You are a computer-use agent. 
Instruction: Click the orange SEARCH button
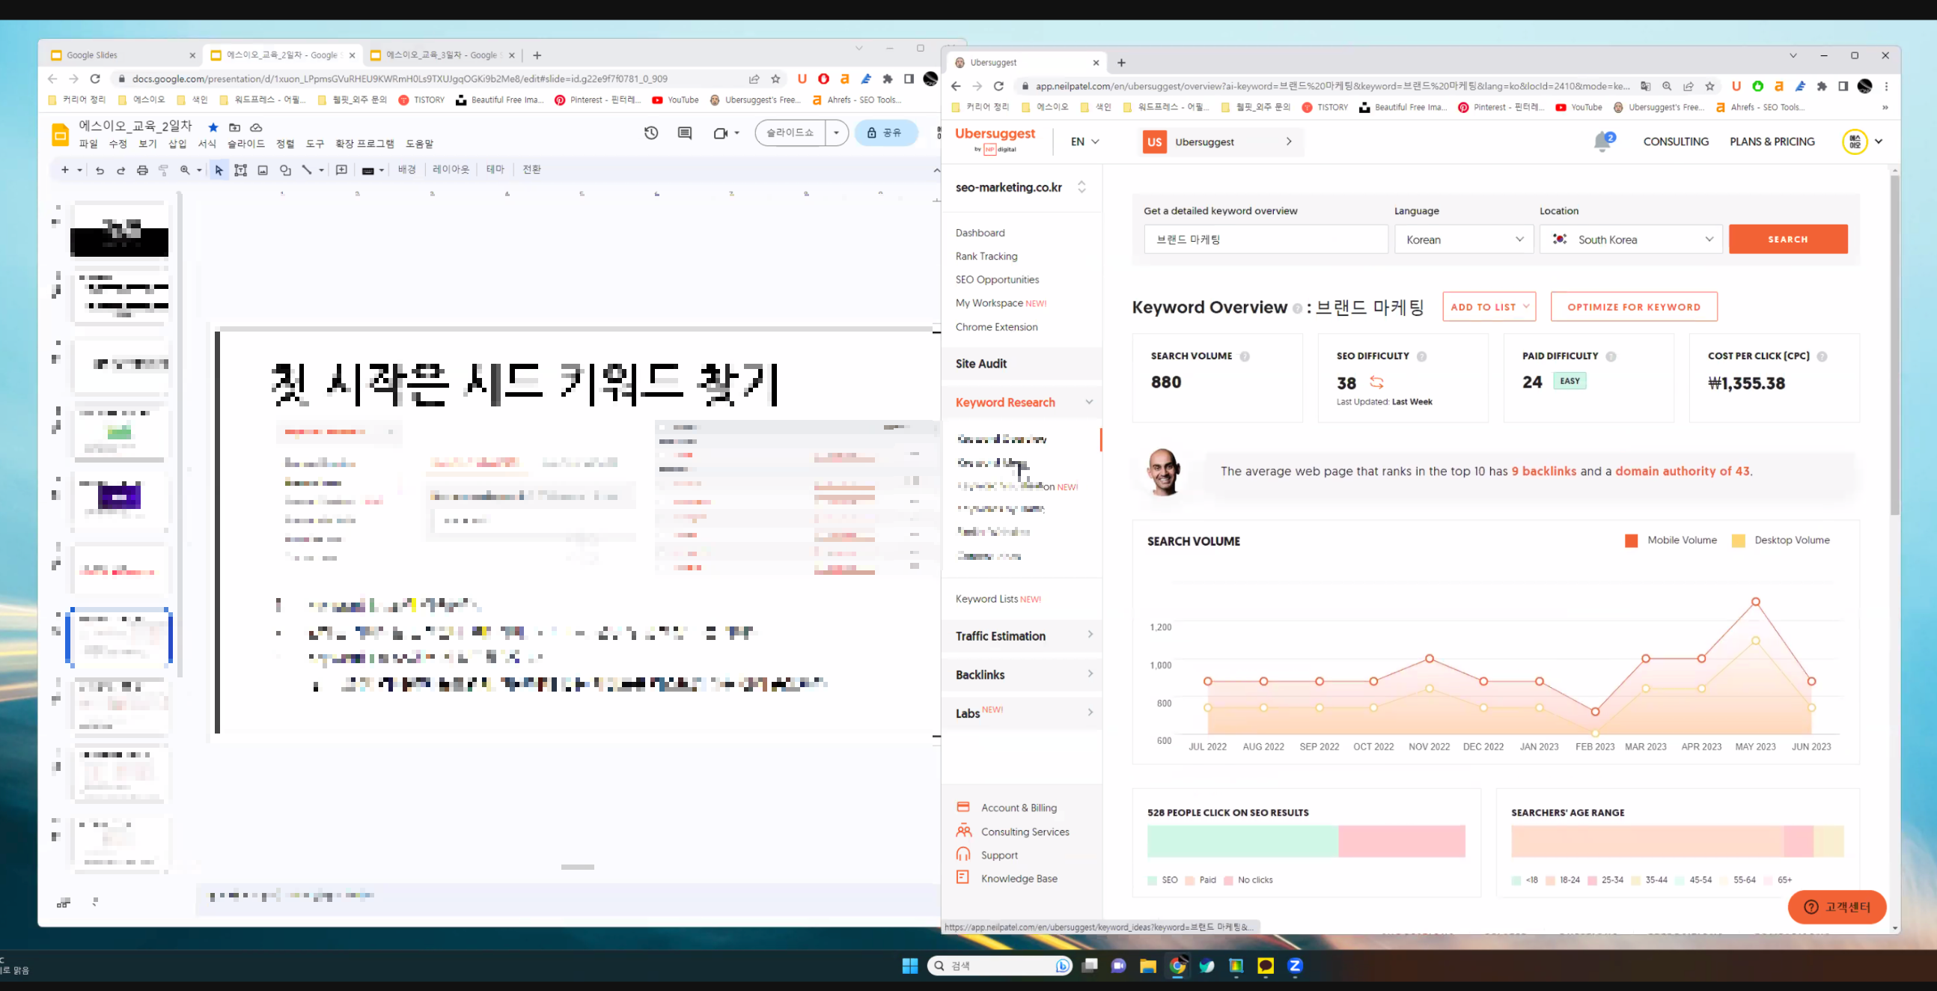1787,239
